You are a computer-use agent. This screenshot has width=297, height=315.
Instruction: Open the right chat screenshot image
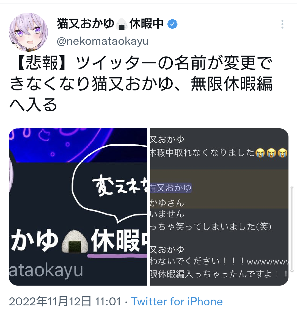[x=219, y=207]
